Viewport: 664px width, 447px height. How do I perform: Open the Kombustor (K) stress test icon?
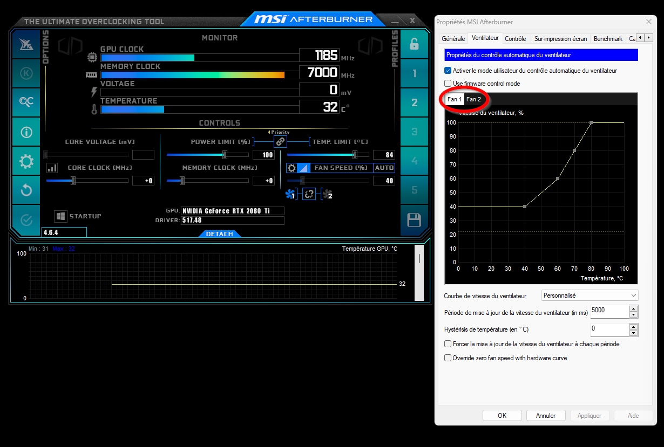tap(26, 73)
